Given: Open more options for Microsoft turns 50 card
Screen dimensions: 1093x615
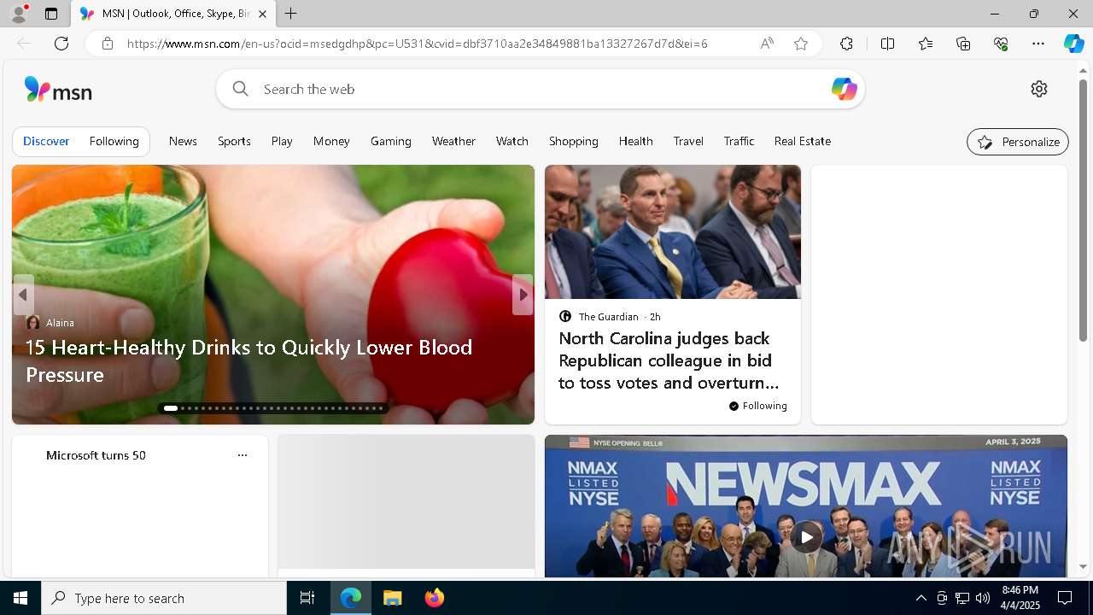Looking at the screenshot, I should [243, 455].
